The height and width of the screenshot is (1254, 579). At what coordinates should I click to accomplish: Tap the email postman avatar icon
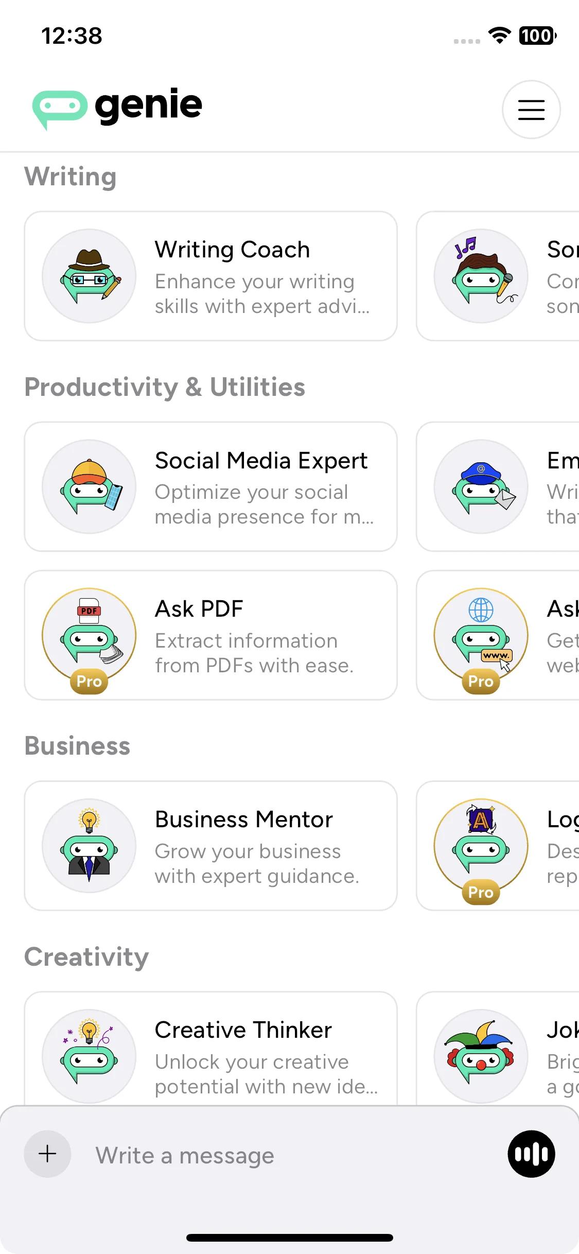coord(481,486)
